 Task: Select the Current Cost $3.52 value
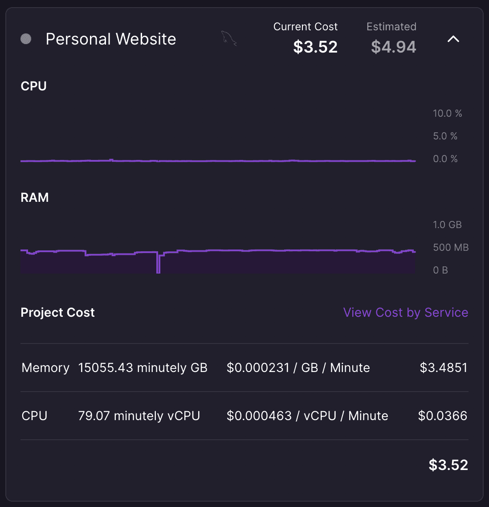tap(315, 47)
